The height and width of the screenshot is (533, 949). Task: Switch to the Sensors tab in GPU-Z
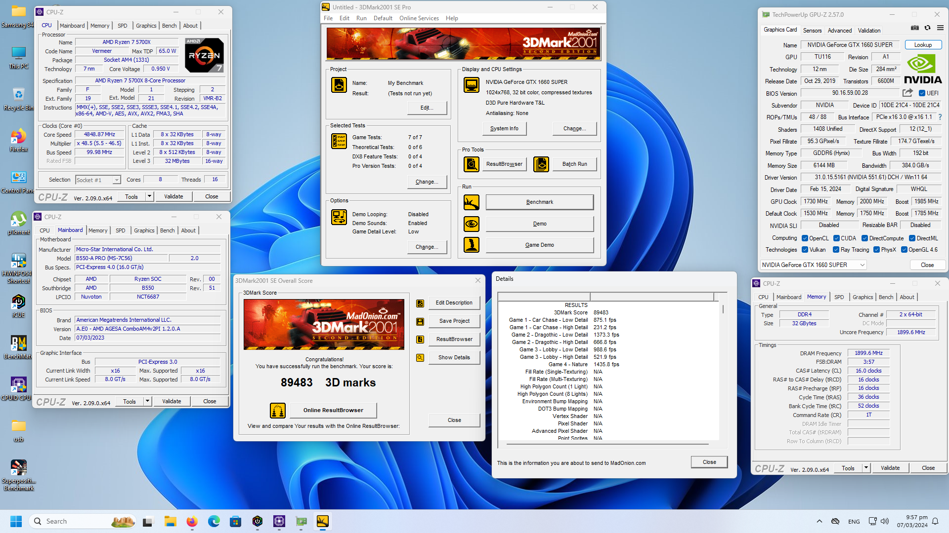[812, 31]
